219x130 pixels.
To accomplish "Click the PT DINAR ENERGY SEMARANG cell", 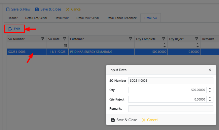I will [x=101, y=52].
